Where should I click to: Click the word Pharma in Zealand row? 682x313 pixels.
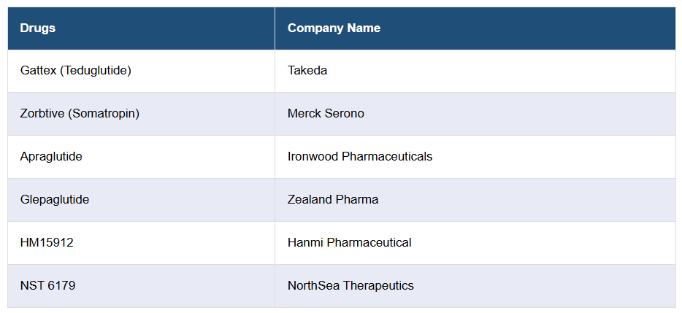tap(357, 200)
